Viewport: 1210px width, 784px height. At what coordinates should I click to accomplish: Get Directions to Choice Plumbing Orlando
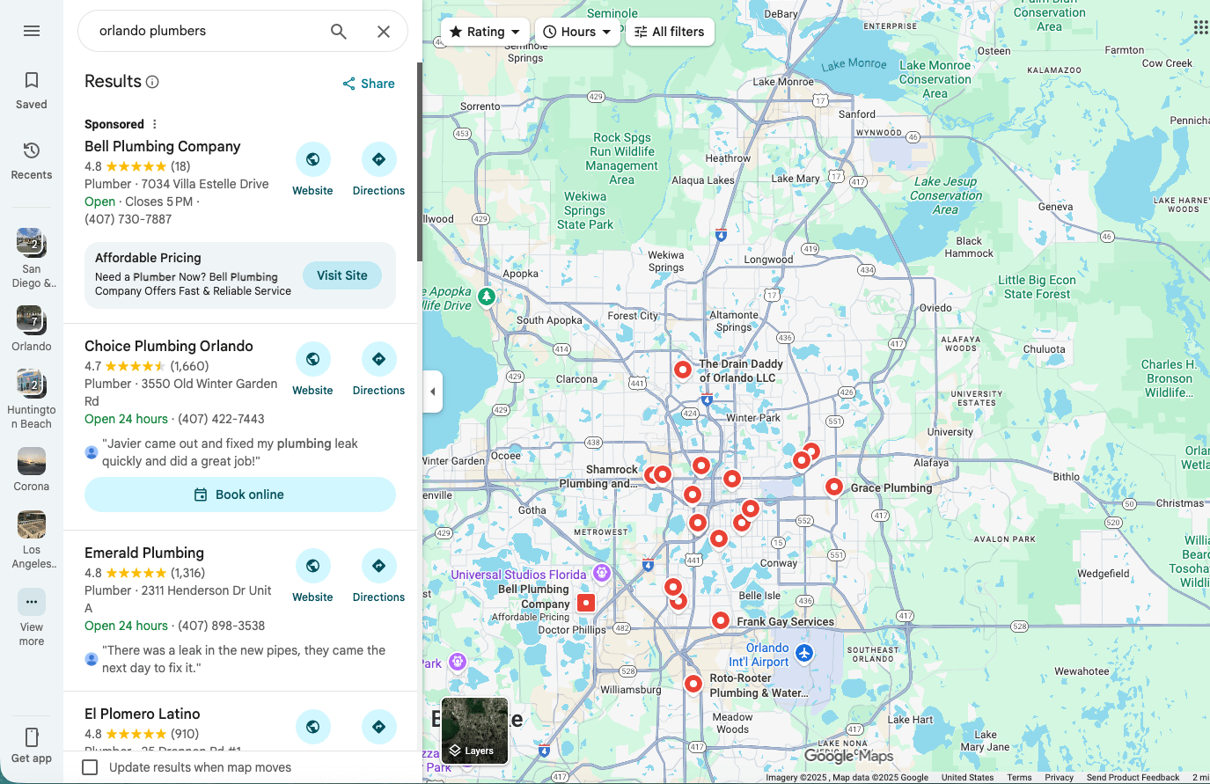click(378, 359)
